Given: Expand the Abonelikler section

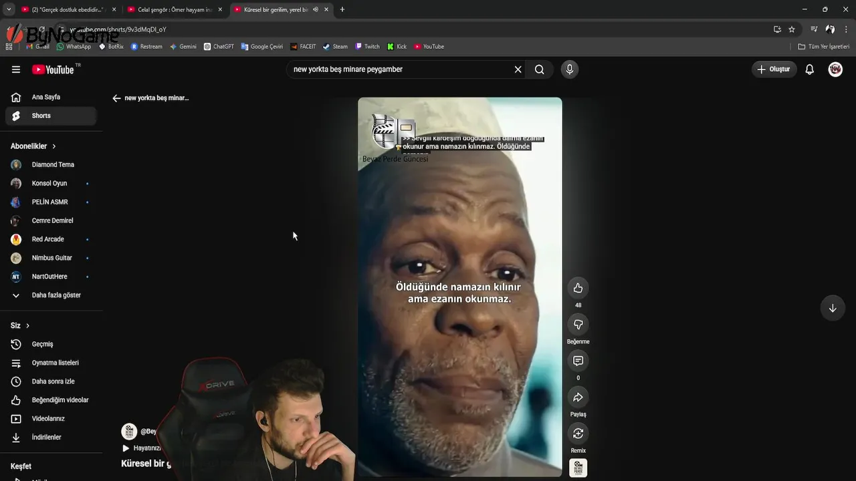Looking at the screenshot, I should 33,146.
